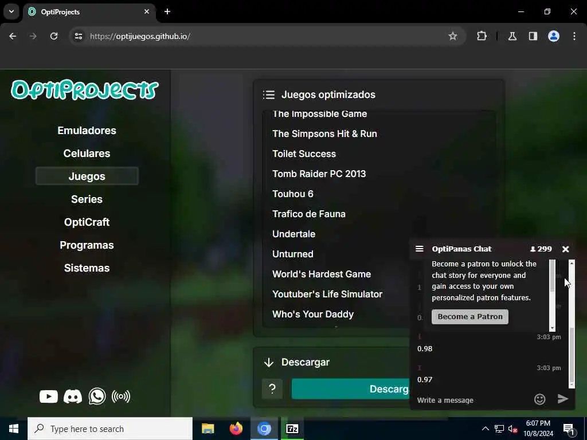Toggle the browser side panel
This screenshot has height=440, width=587.
coord(533,36)
